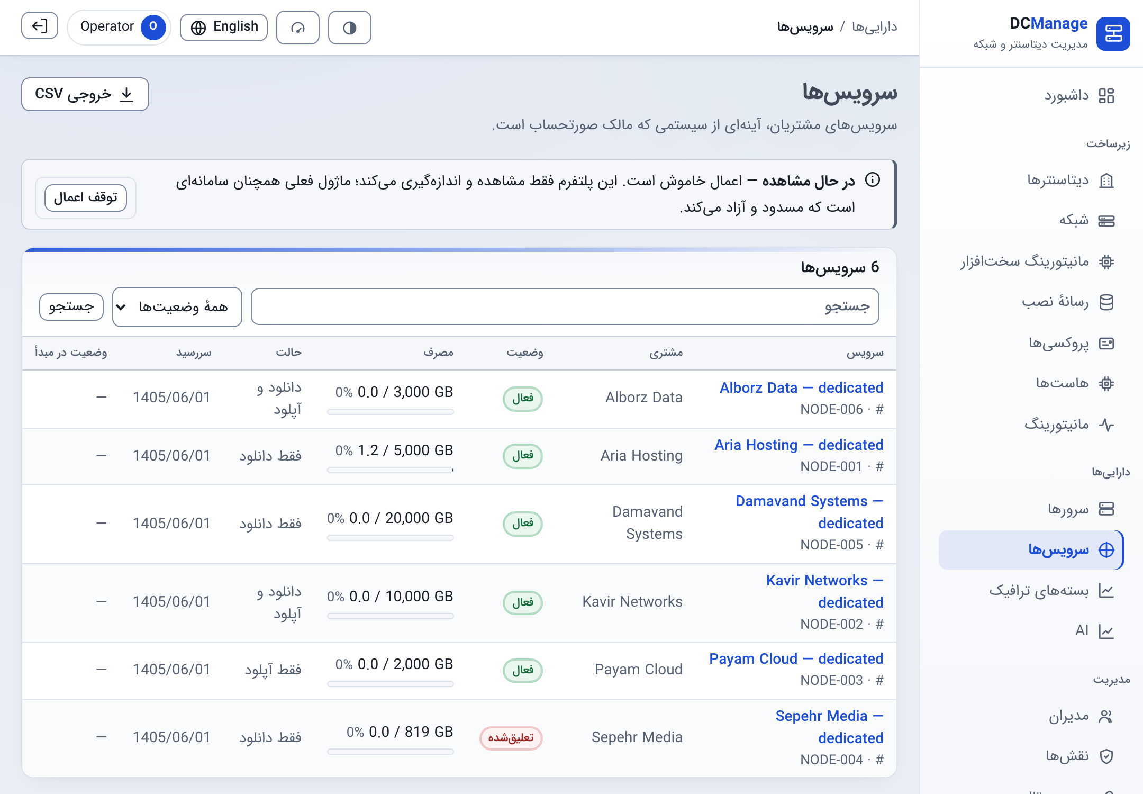The image size is (1143, 794).
Task: Click the سررسید due date column header
Action: pos(194,353)
